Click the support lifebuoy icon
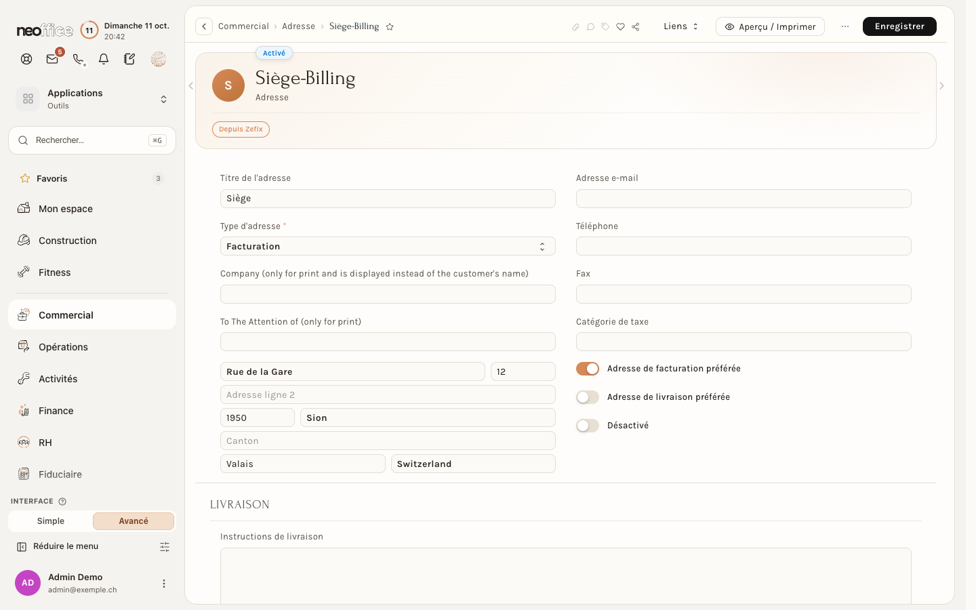976x610 pixels. [26, 59]
